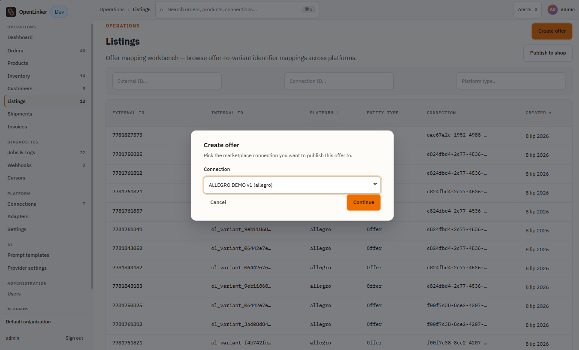Click the Listings breadcrumb text

pos(142,9)
